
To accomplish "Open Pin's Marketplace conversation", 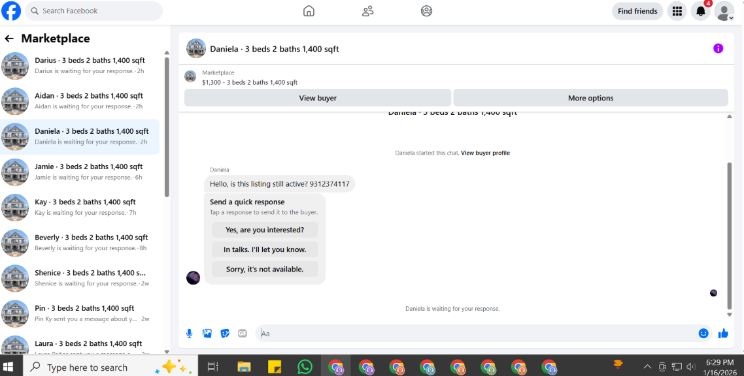I will coord(80,313).
